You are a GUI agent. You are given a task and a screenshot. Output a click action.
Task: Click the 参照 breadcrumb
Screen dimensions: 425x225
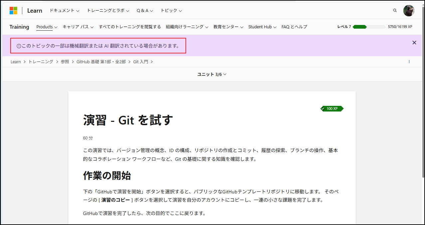65,62
